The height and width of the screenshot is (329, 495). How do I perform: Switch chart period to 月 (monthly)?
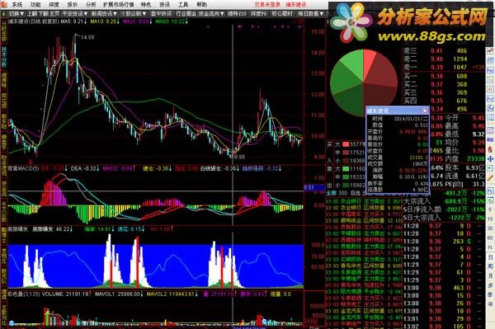click(490, 276)
